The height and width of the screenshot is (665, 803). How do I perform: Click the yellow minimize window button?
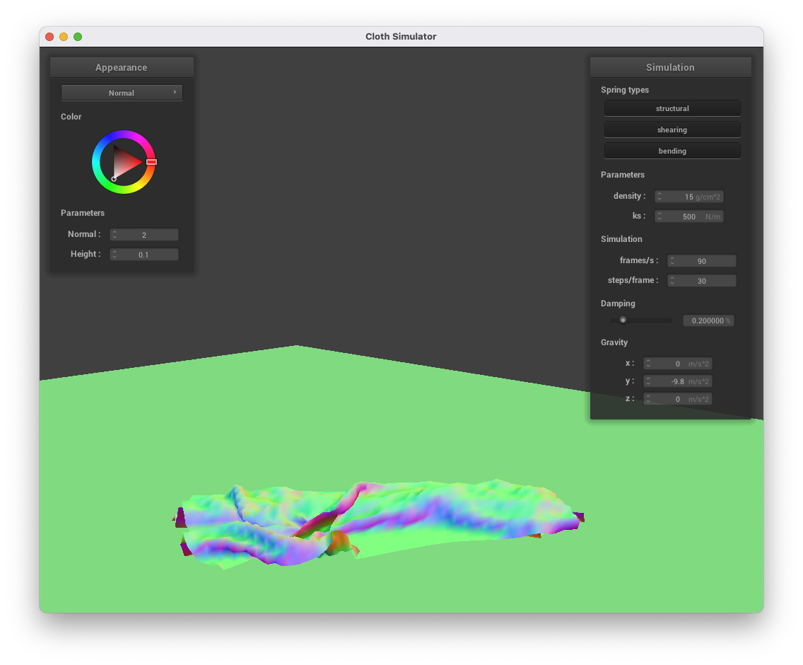pyautogui.click(x=64, y=37)
